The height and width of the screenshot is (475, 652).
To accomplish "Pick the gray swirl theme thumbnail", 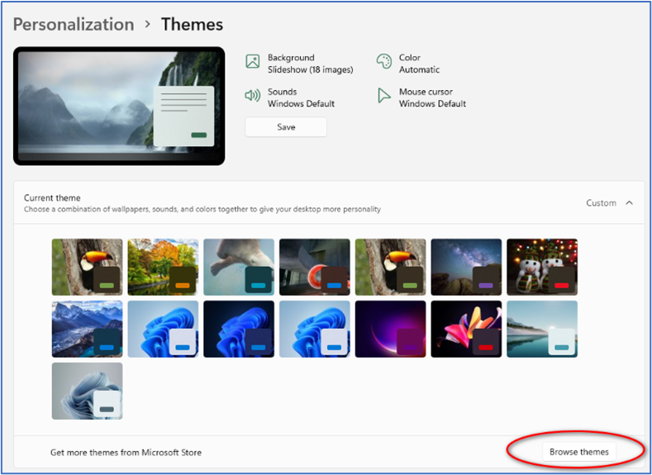I will click(x=87, y=391).
